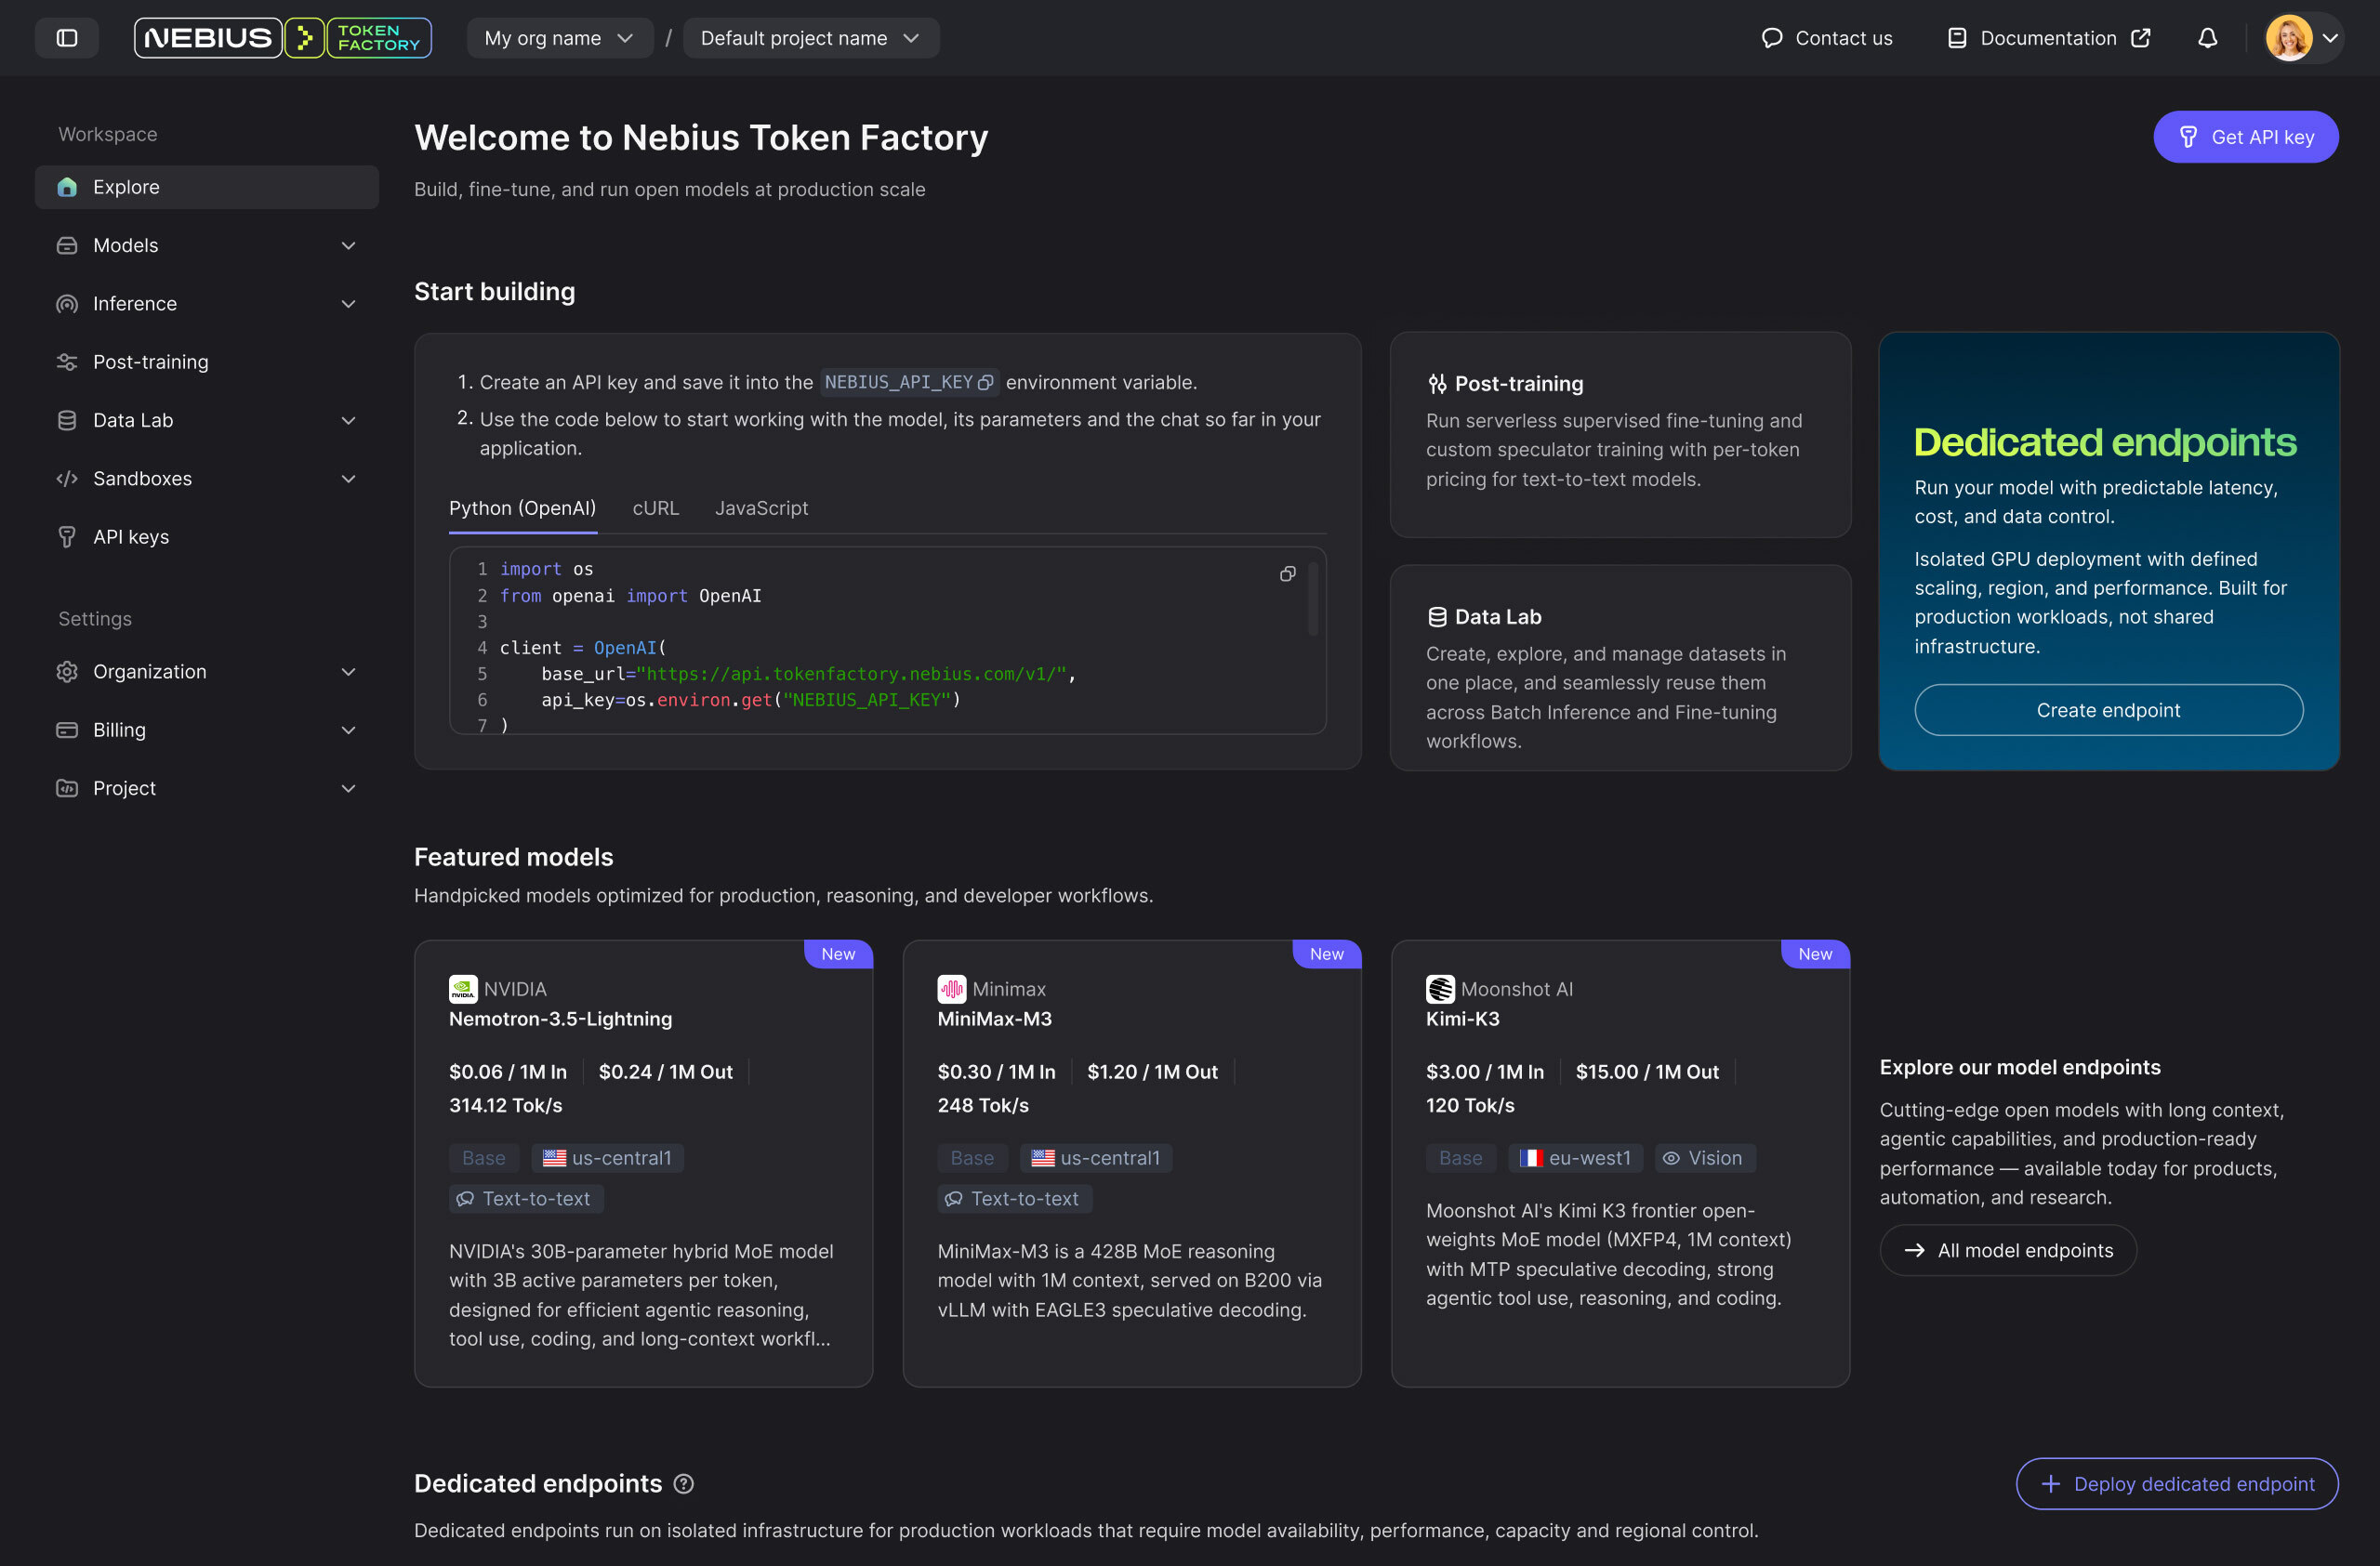2380x1566 pixels.
Task: Switch to the JavaScript code tab
Action: point(761,507)
